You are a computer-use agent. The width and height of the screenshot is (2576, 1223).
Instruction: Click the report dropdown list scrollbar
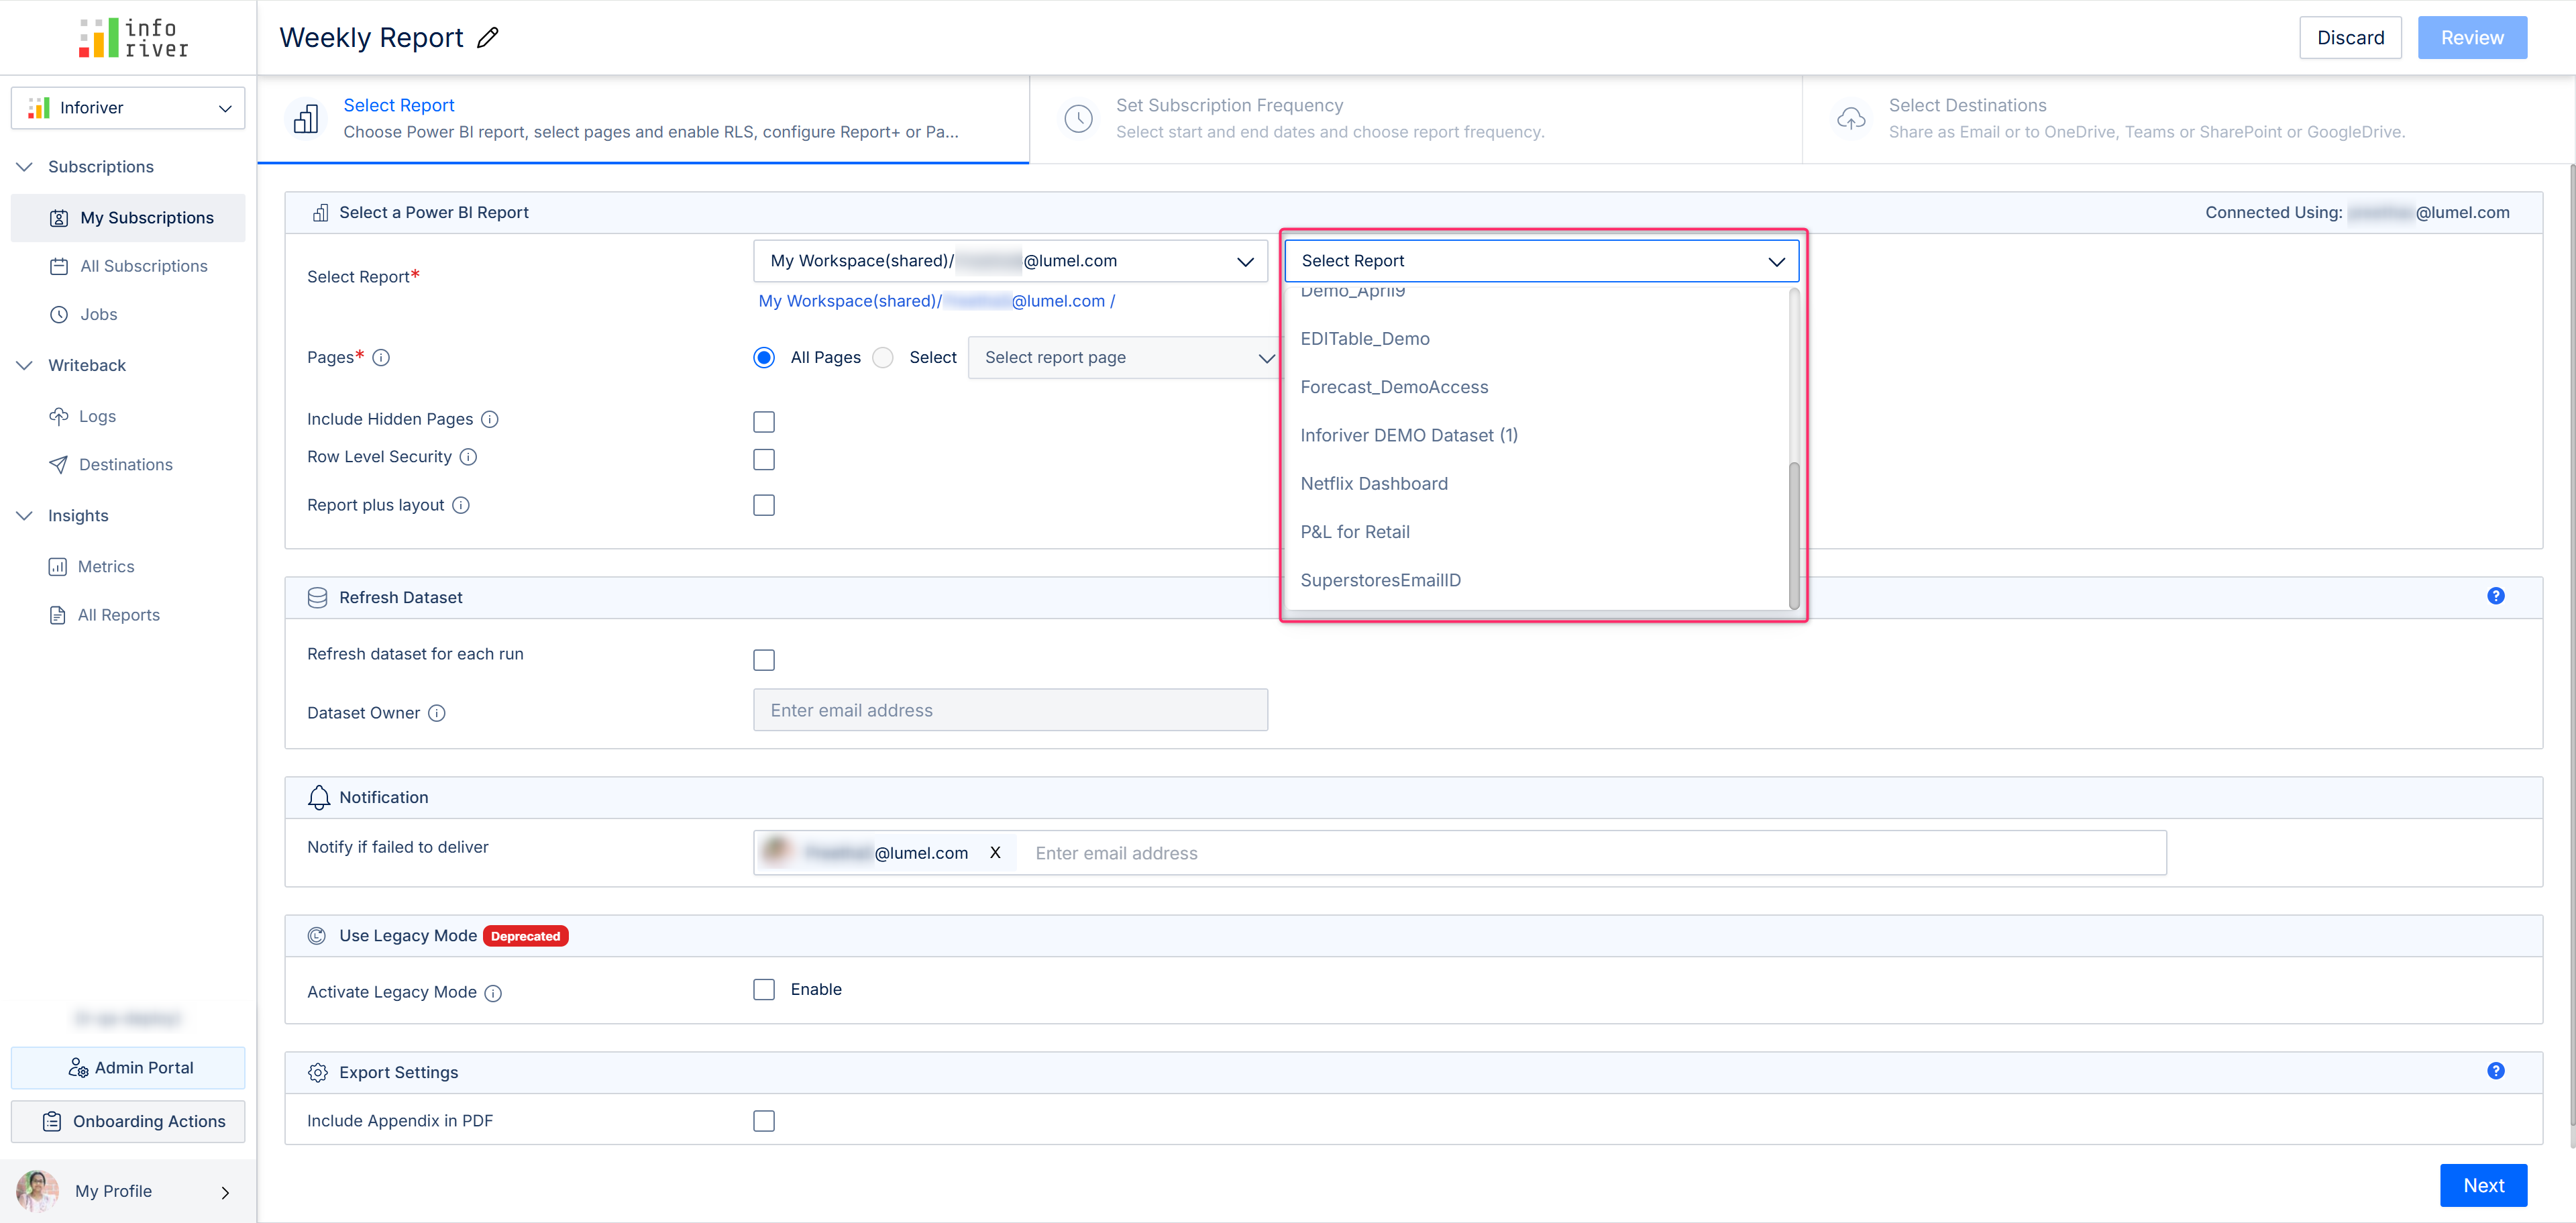[1794, 534]
